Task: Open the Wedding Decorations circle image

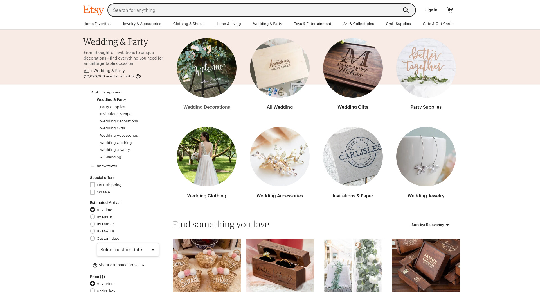Action: pos(207,68)
